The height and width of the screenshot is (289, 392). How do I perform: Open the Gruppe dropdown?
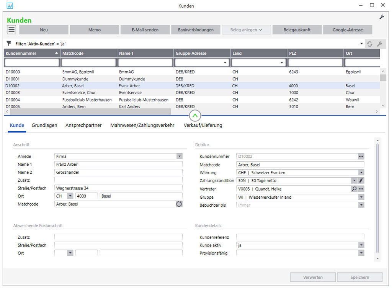361,197
